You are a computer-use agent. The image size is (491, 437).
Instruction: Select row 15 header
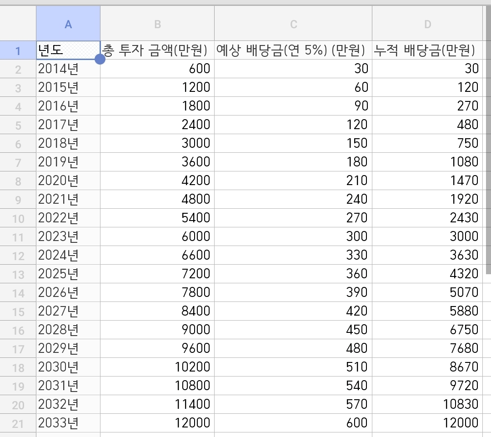pos(18,311)
